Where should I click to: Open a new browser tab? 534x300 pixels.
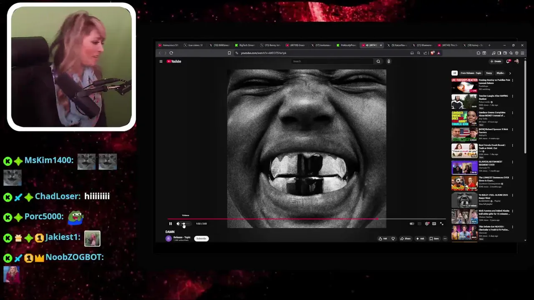point(489,45)
